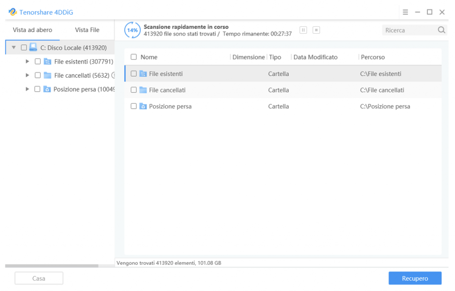The image size is (455, 291).
Task: Stop the scan completely
Action: [316, 30]
